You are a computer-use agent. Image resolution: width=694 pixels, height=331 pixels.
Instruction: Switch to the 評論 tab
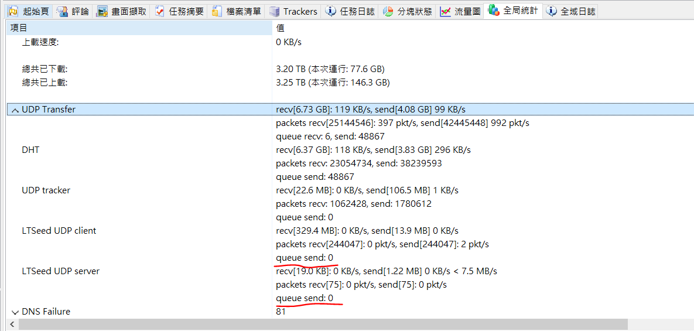pyautogui.click(x=74, y=11)
